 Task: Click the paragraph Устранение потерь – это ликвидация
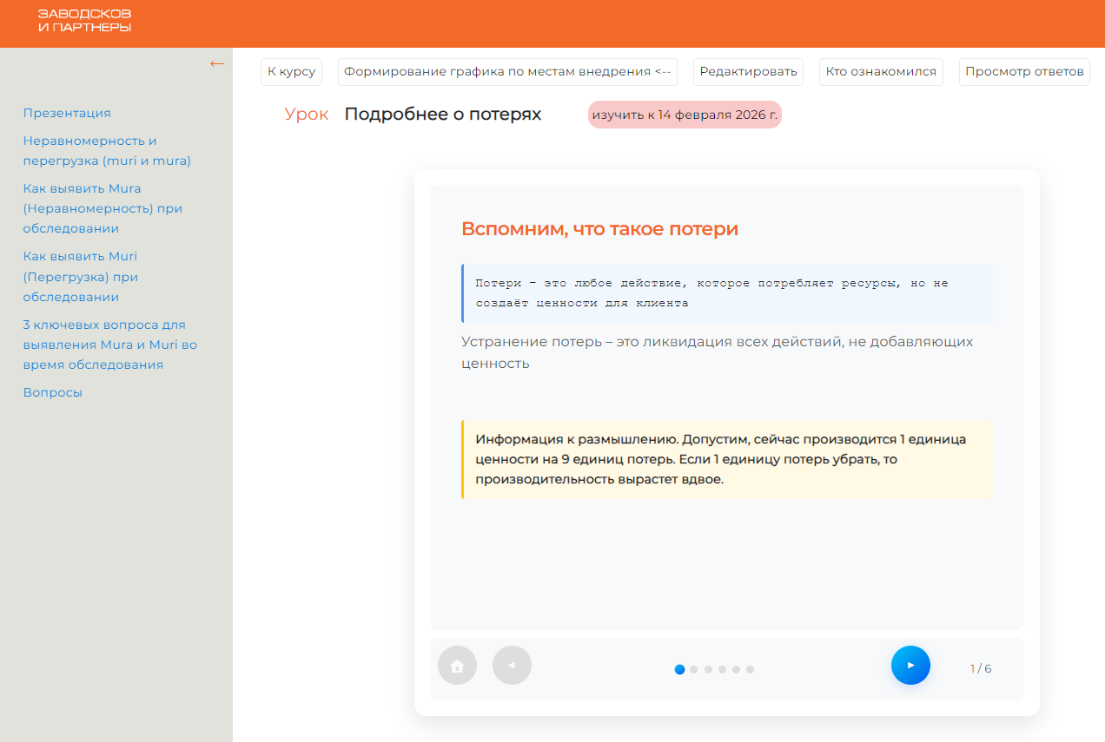(718, 352)
